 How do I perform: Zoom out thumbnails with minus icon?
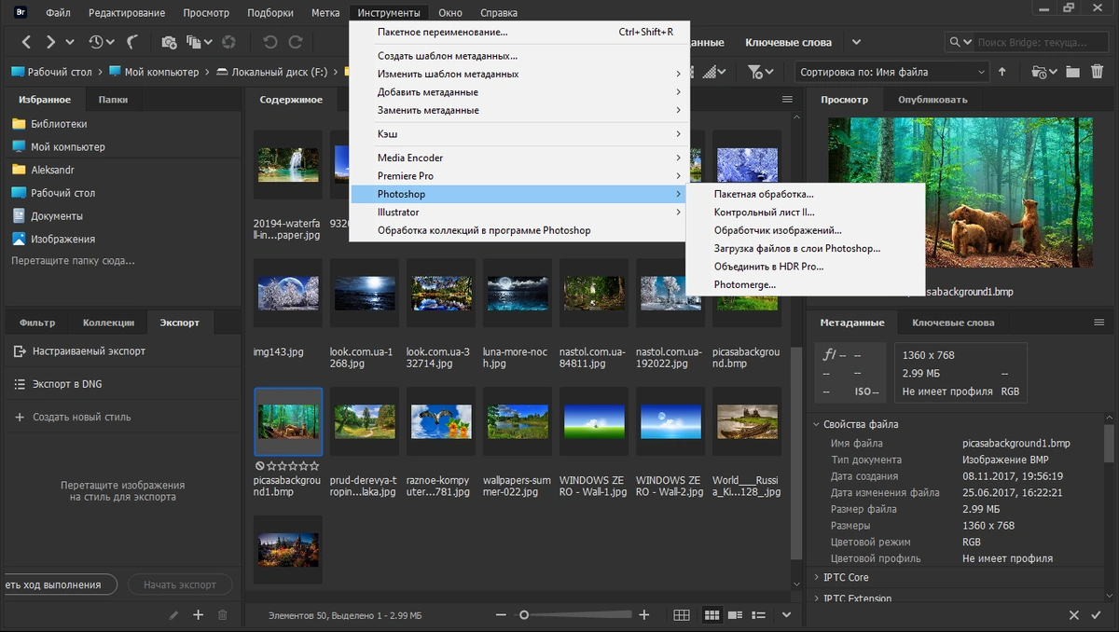coord(502,614)
